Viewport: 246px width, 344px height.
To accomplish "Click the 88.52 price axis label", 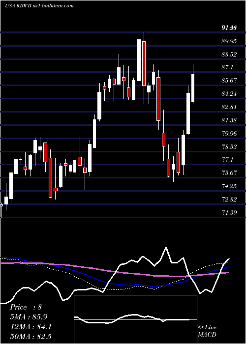I will [x=229, y=54].
